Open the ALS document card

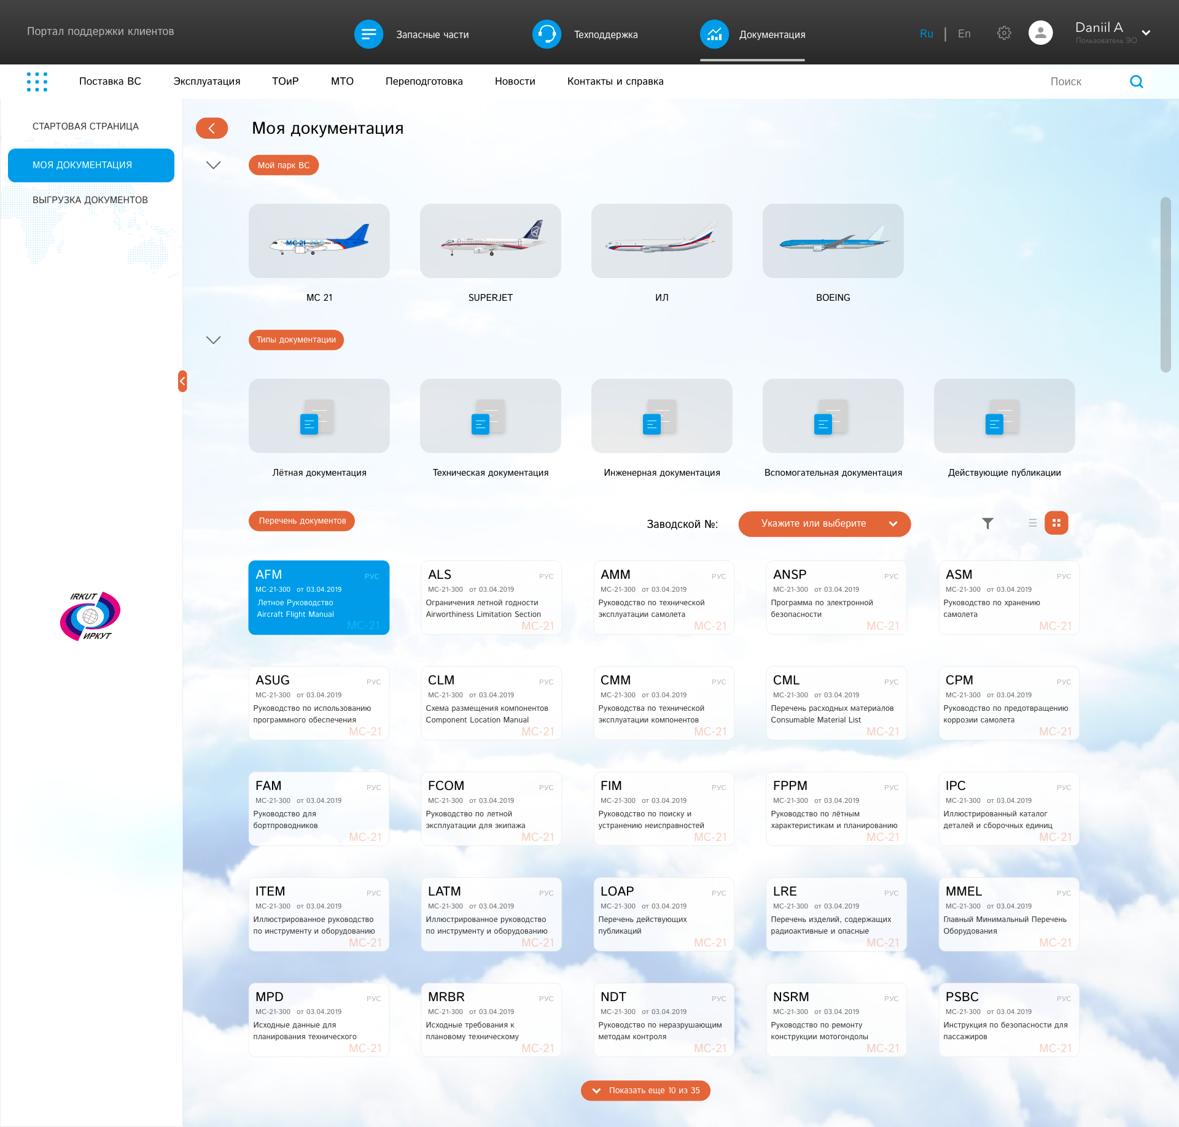[x=491, y=597]
